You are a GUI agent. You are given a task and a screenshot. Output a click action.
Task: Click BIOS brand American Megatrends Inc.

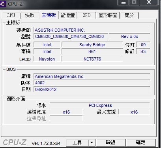(92, 76)
